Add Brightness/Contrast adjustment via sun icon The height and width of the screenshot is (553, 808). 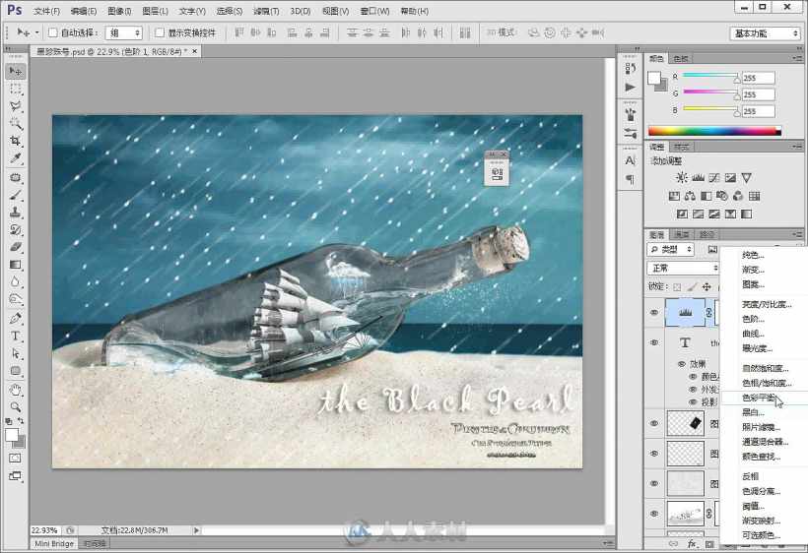pos(682,178)
